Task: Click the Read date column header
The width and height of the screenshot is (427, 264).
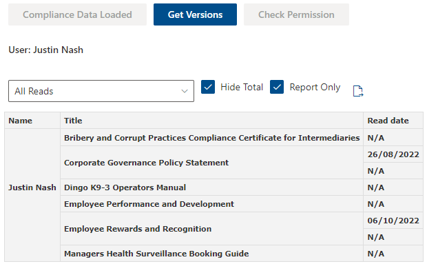Action: tap(393, 121)
